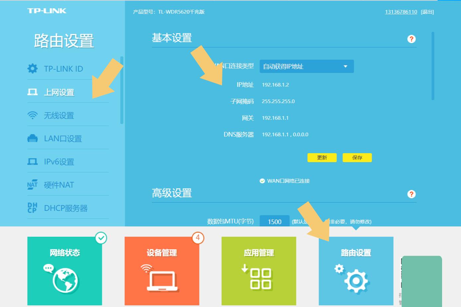The width and height of the screenshot is (461, 307).
Task: Click the DHCP服务器 icon
Action: 33,208
